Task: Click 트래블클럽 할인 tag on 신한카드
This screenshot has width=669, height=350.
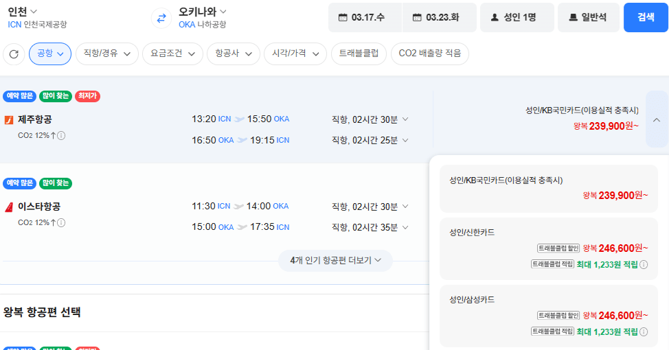Action: pos(558,248)
